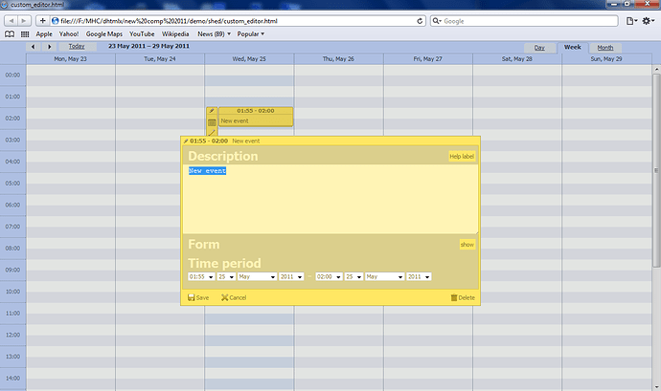Go to previous week arrow
This screenshot has width=661, height=391.
[x=33, y=47]
